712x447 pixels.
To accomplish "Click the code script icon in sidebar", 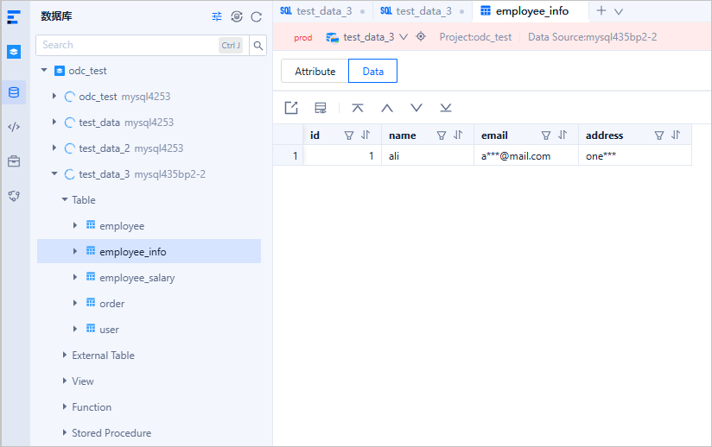I will 14,127.
